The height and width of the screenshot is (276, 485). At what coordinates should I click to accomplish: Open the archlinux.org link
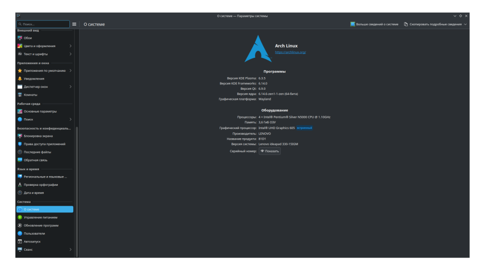click(291, 52)
